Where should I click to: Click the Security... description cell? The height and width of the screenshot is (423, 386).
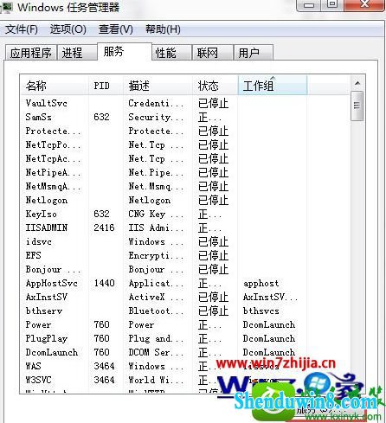156,117
